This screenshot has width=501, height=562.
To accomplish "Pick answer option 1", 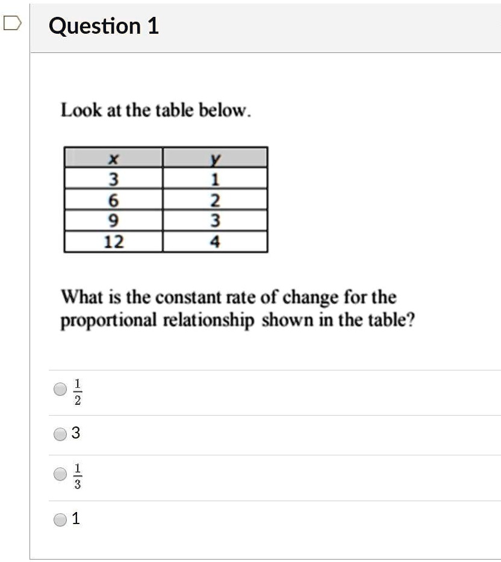I will point(58,519).
